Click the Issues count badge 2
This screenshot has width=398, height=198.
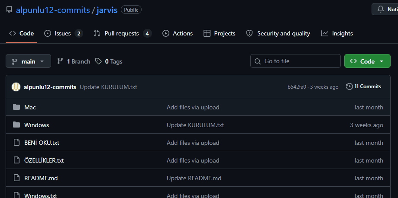click(x=79, y=33)
